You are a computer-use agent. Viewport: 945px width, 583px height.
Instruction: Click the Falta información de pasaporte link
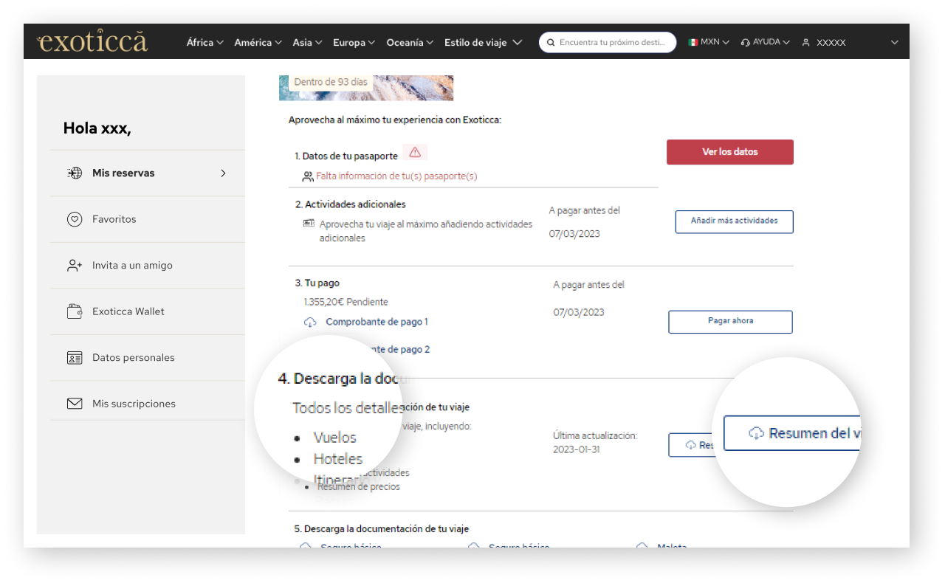(x=396, y=176)
